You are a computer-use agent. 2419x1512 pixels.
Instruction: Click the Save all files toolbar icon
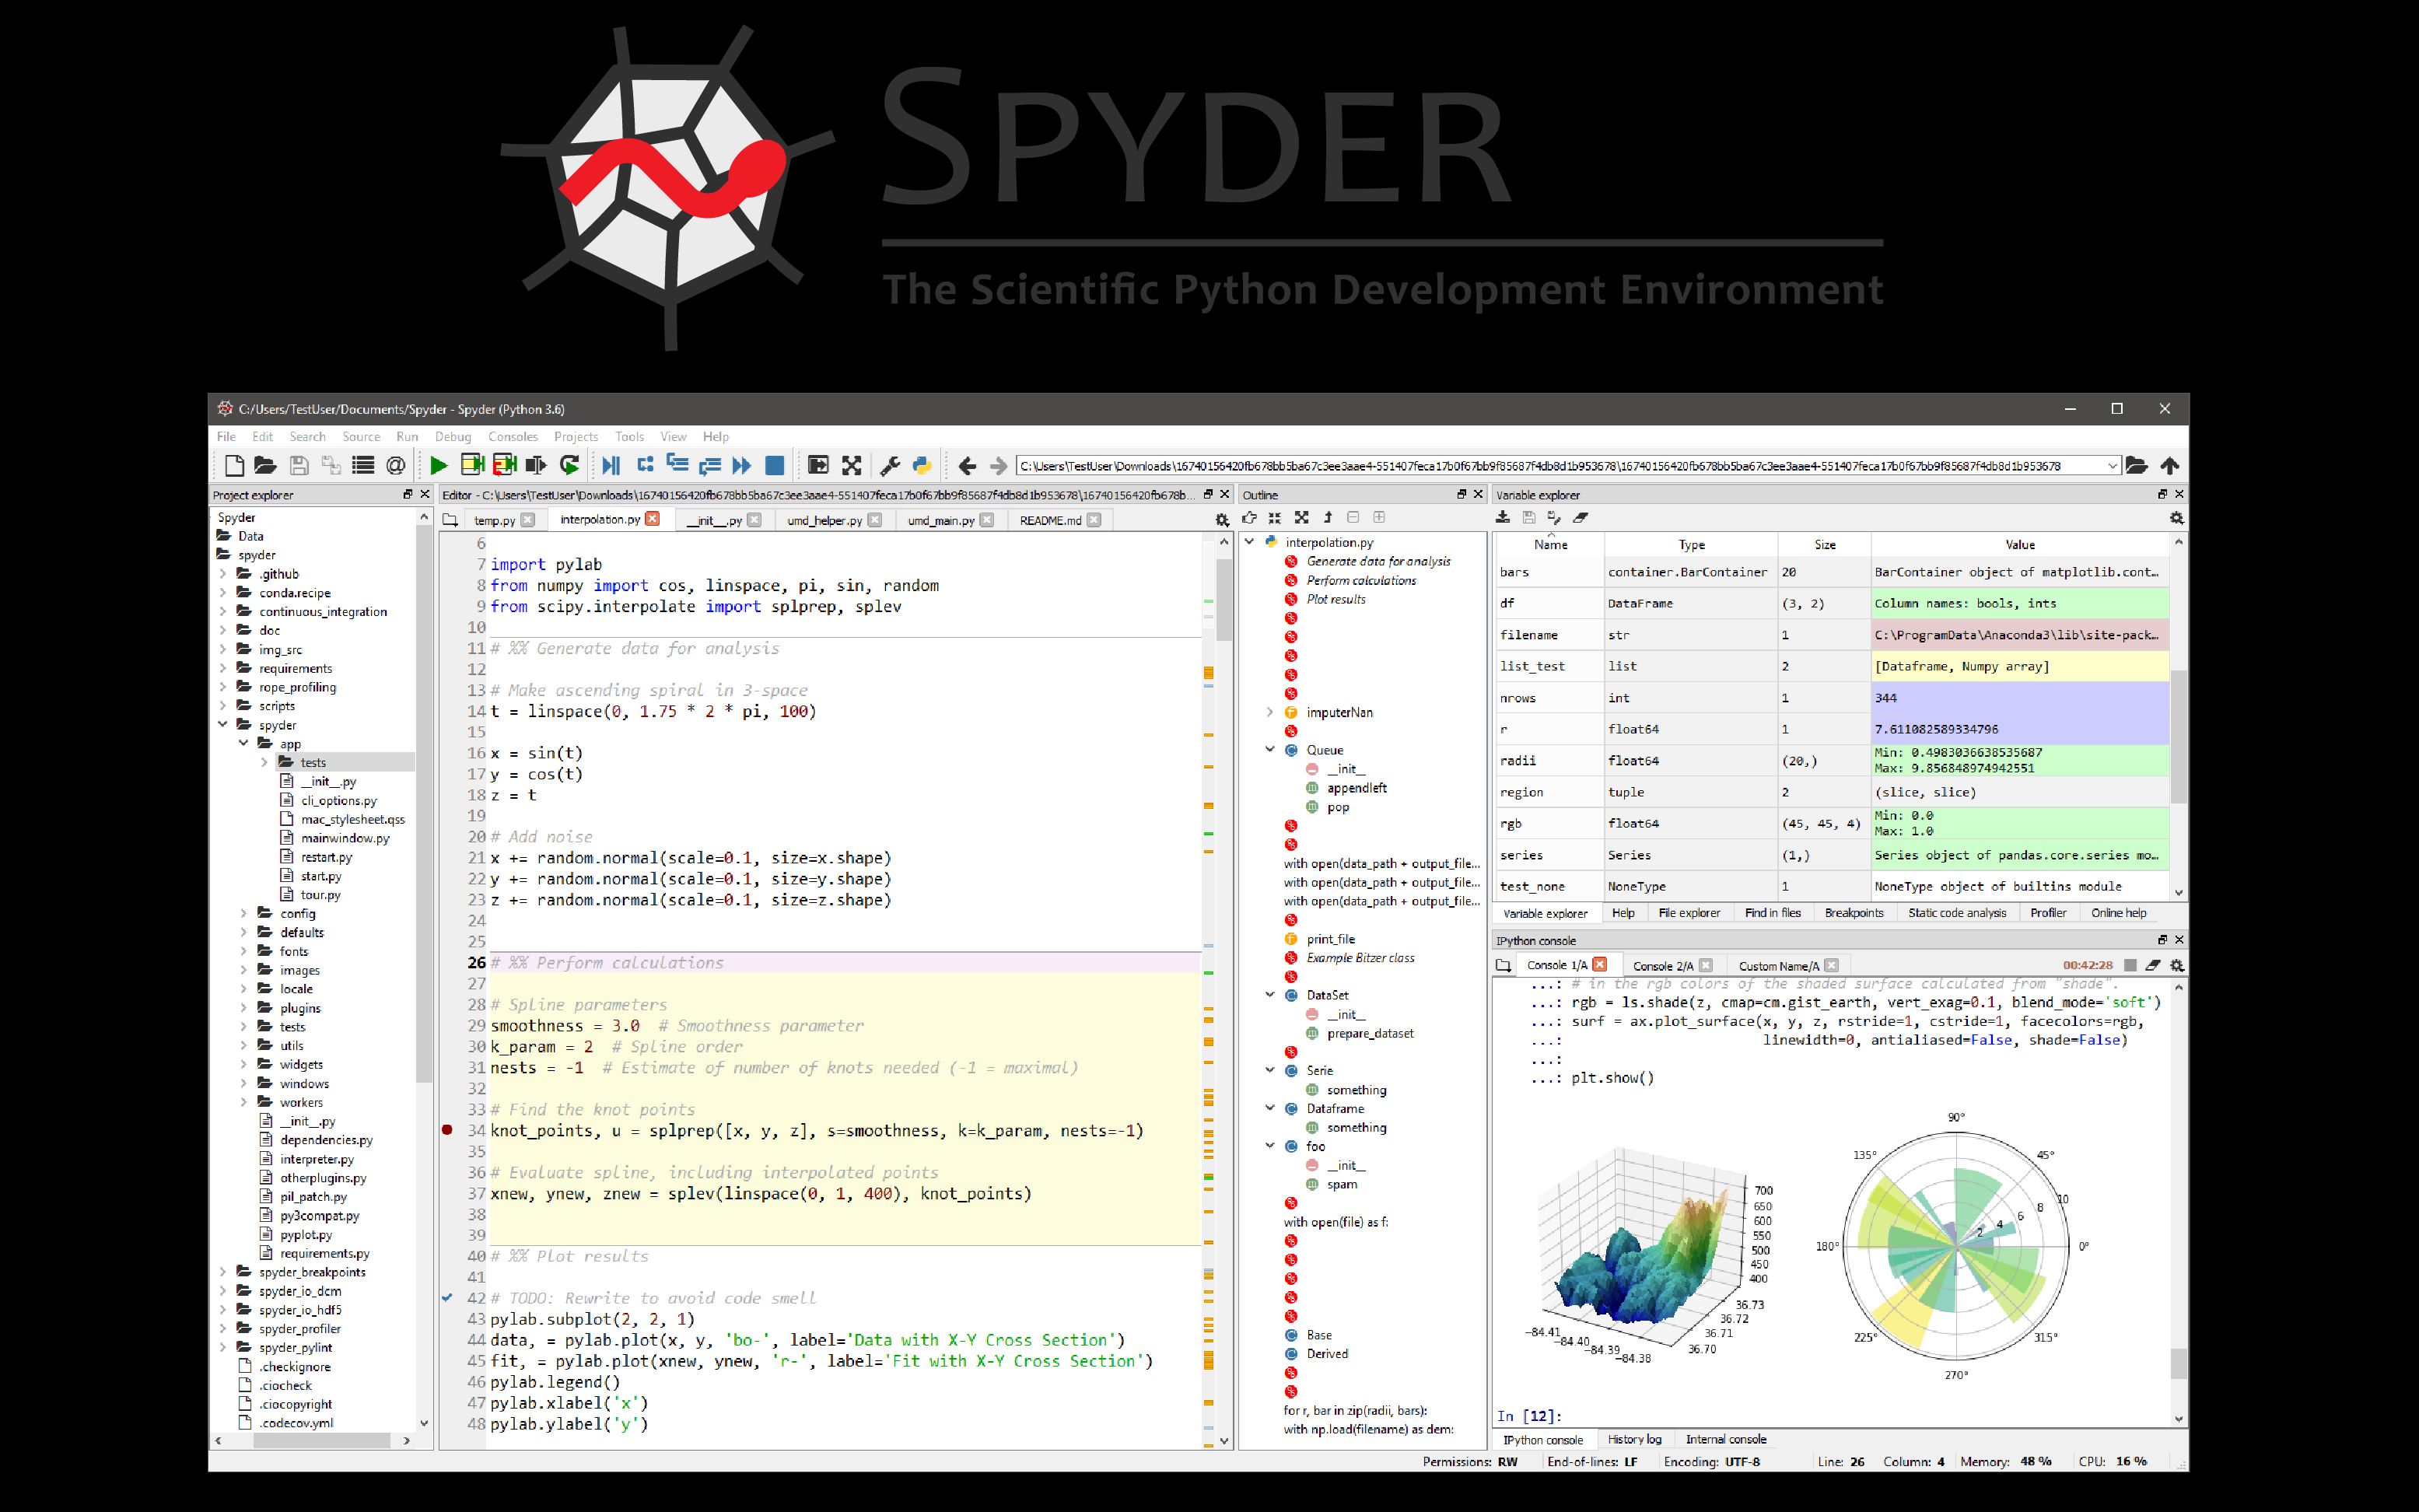(x=331, y=465)
